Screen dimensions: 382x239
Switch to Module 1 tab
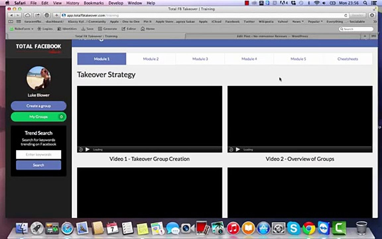coord(101,59)
